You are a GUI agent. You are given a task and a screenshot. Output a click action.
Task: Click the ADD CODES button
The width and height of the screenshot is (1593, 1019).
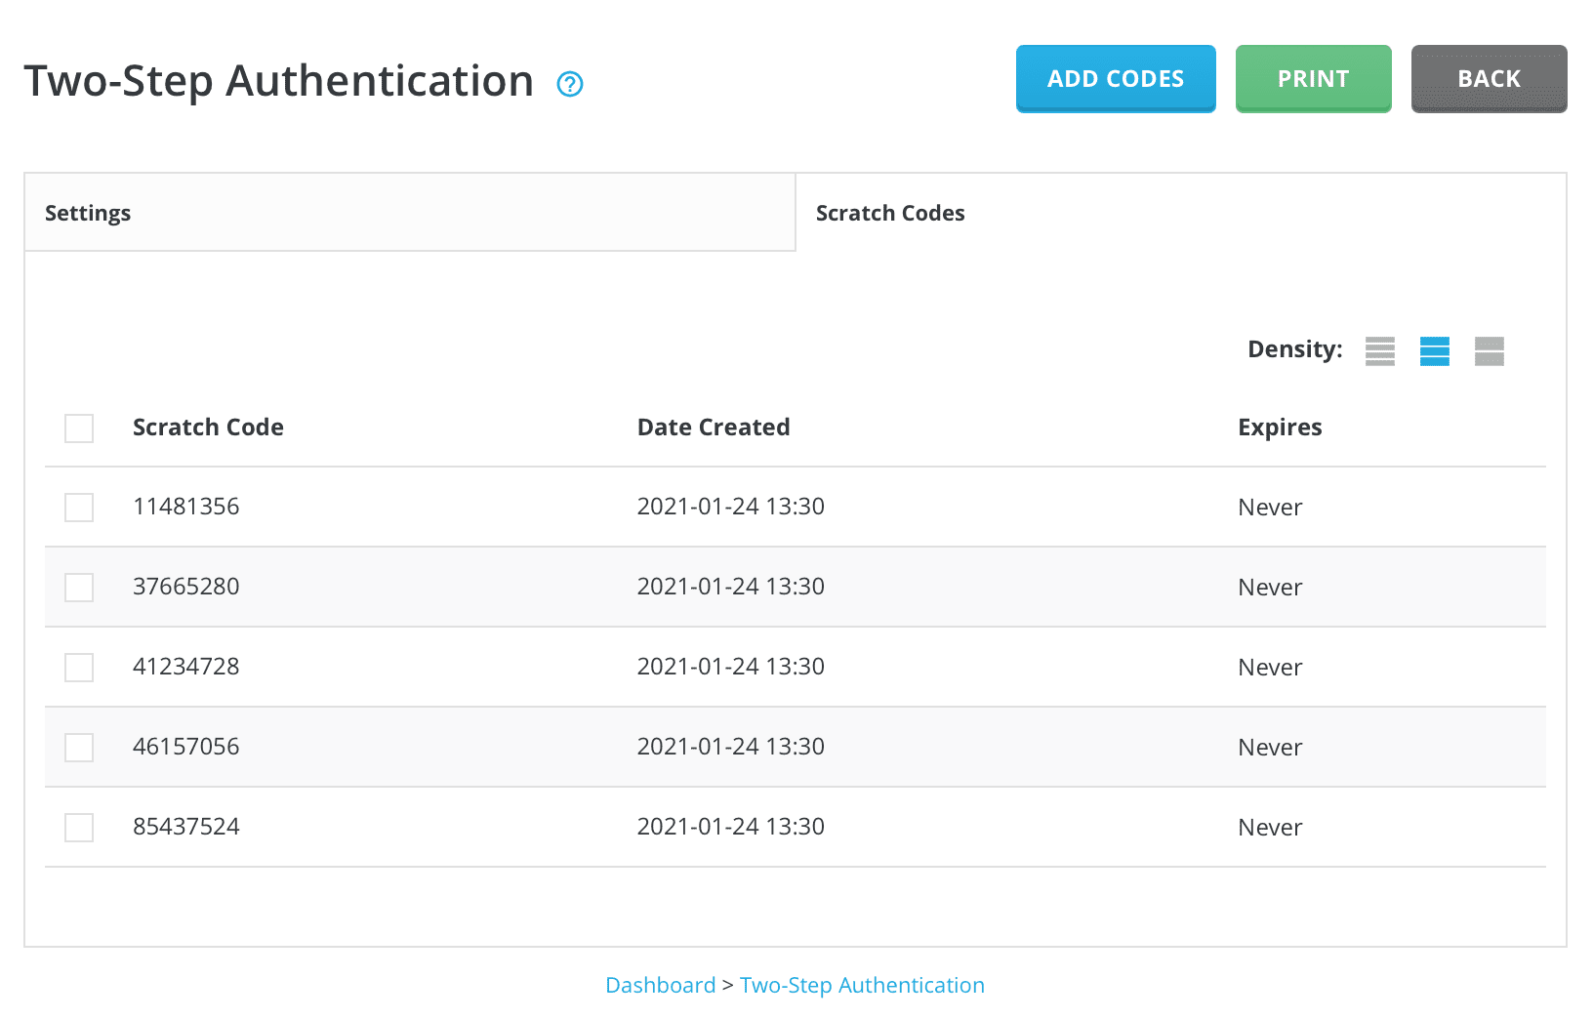[1115, 78]
